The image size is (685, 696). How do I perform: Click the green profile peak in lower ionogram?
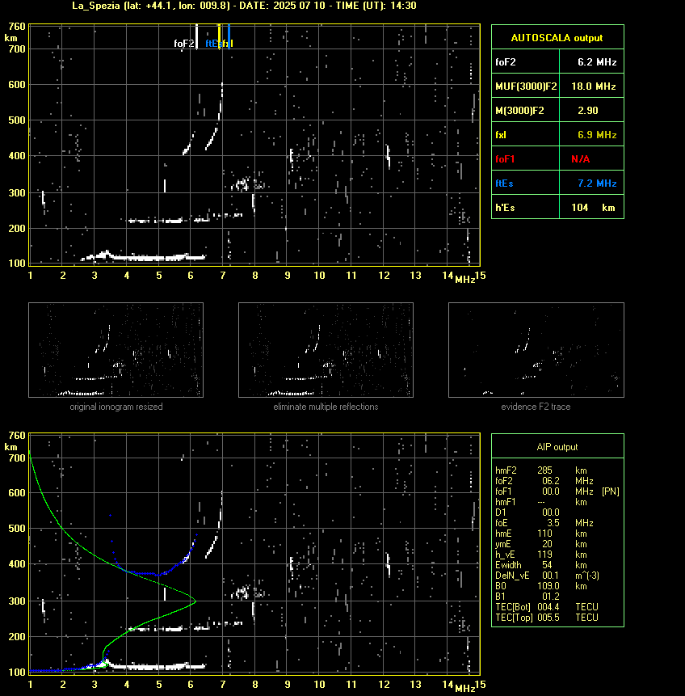click(195, 601)
